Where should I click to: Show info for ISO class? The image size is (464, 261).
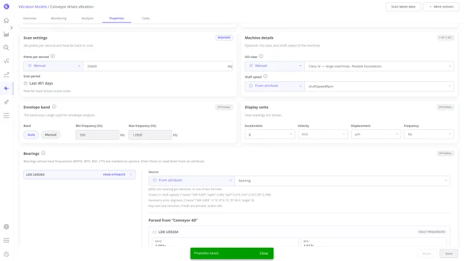[261, 56]
